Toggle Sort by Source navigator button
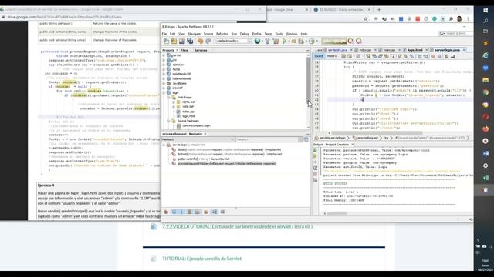Viewport: 494px width, 277px height. (222, 212)
